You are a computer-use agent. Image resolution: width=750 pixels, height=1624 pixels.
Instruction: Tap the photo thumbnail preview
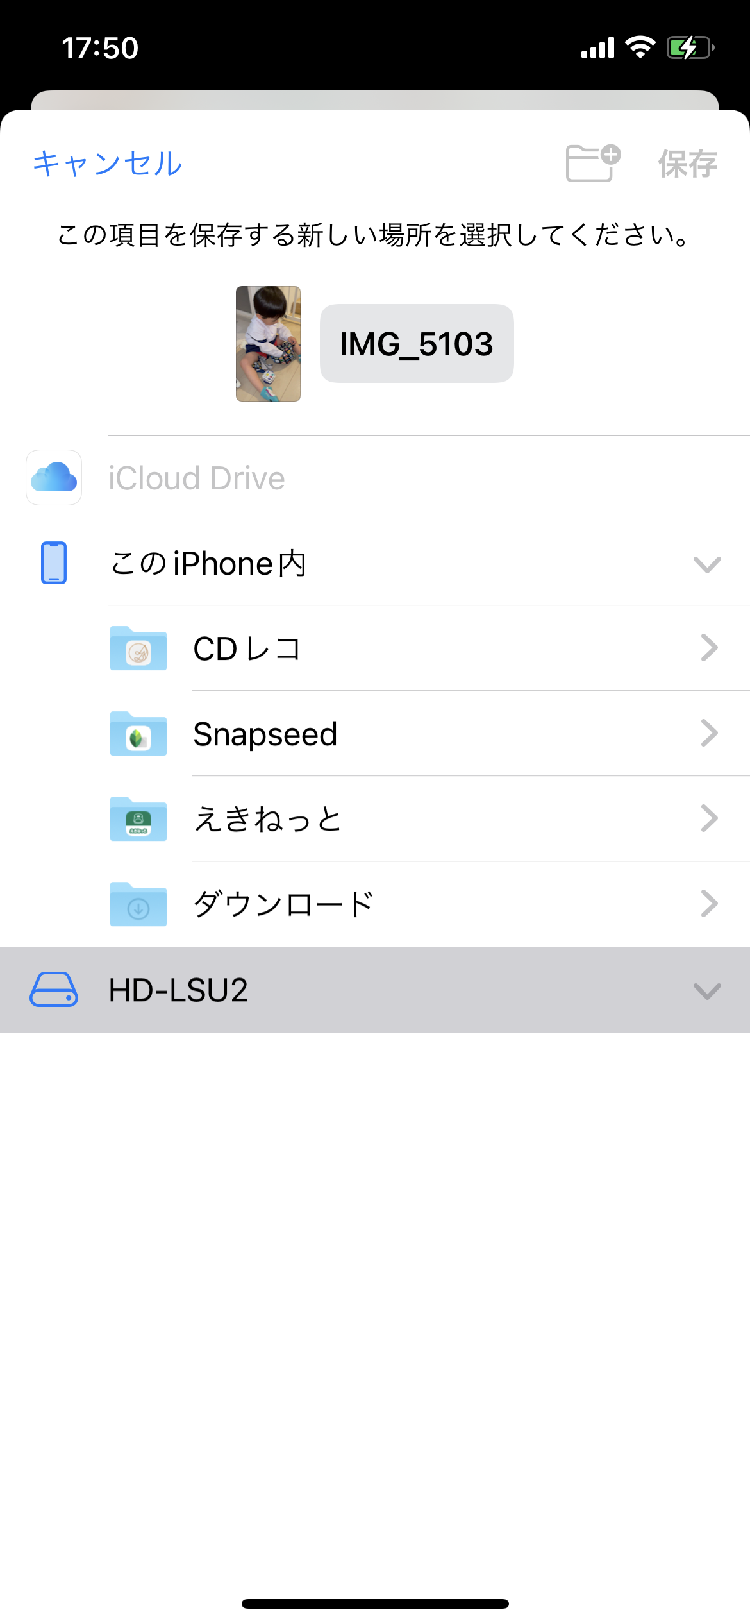click(x=268, y=344)
